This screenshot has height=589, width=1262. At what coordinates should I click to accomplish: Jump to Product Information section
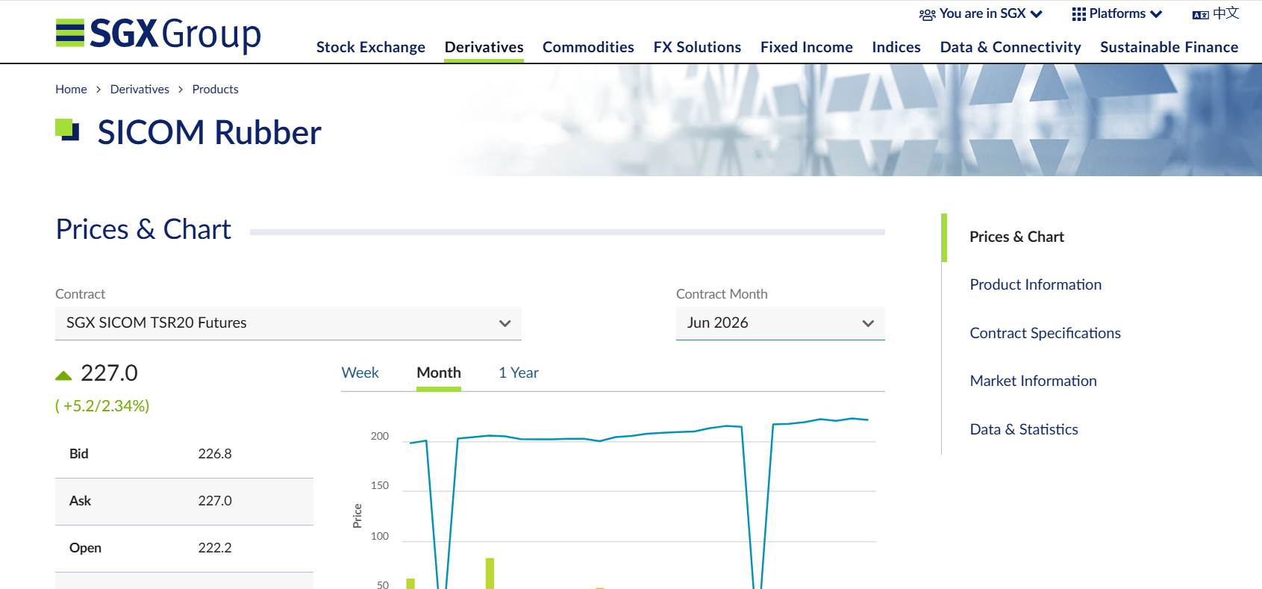pyautogui.click(x=1036, y=284)
